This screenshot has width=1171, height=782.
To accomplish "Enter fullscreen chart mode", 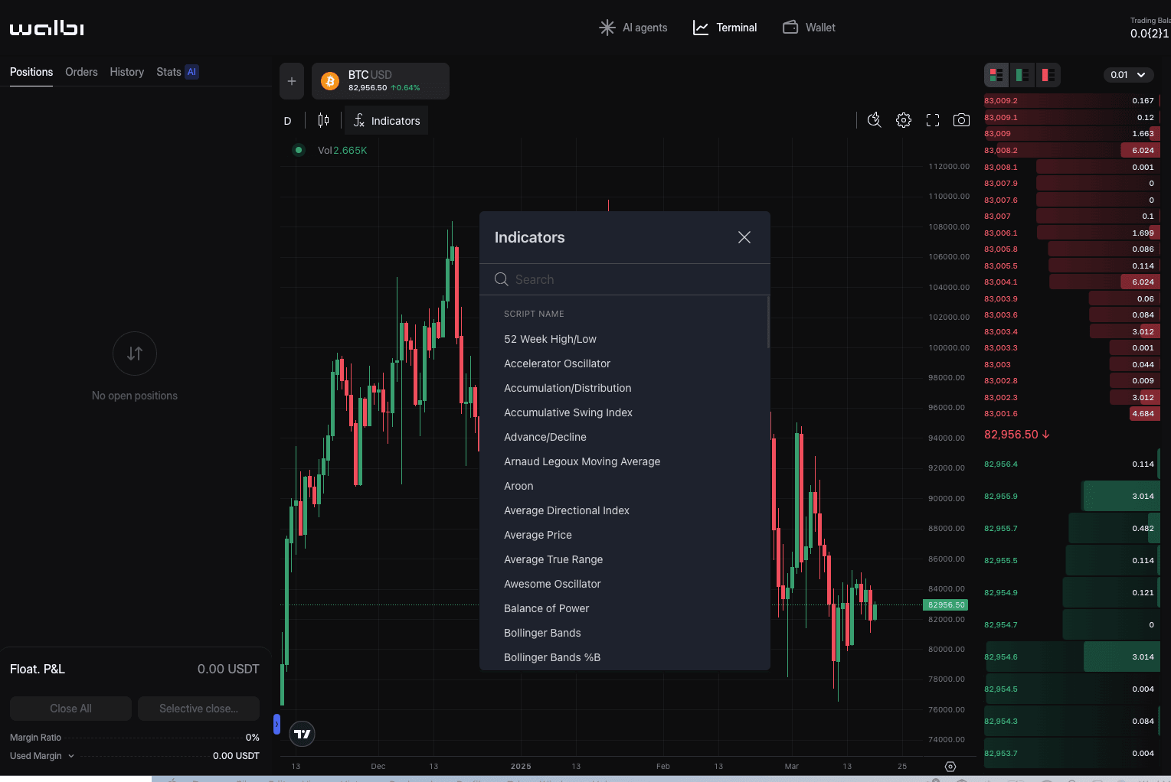I will coord(933,120).
